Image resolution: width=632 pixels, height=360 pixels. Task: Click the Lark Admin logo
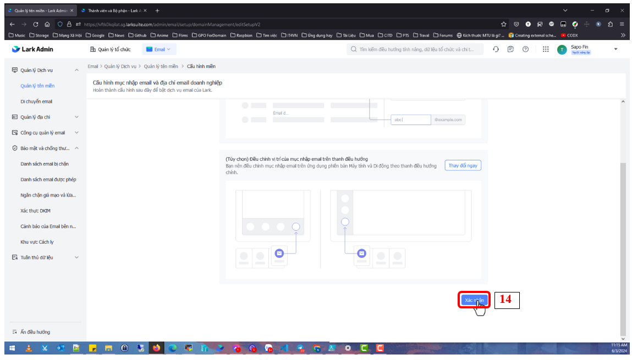[x=32, y=49]
